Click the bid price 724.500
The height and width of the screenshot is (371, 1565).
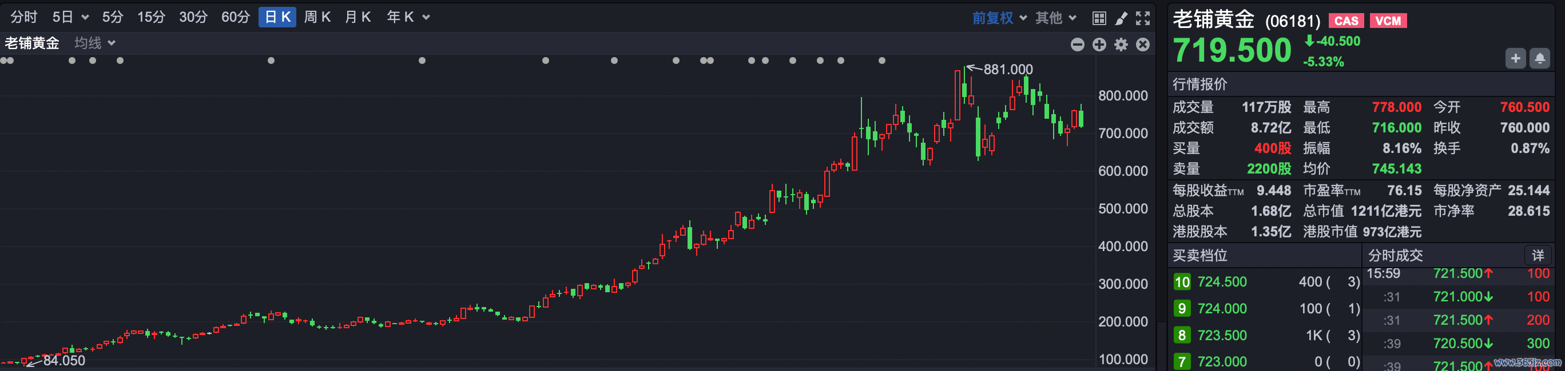(1222, 282)
